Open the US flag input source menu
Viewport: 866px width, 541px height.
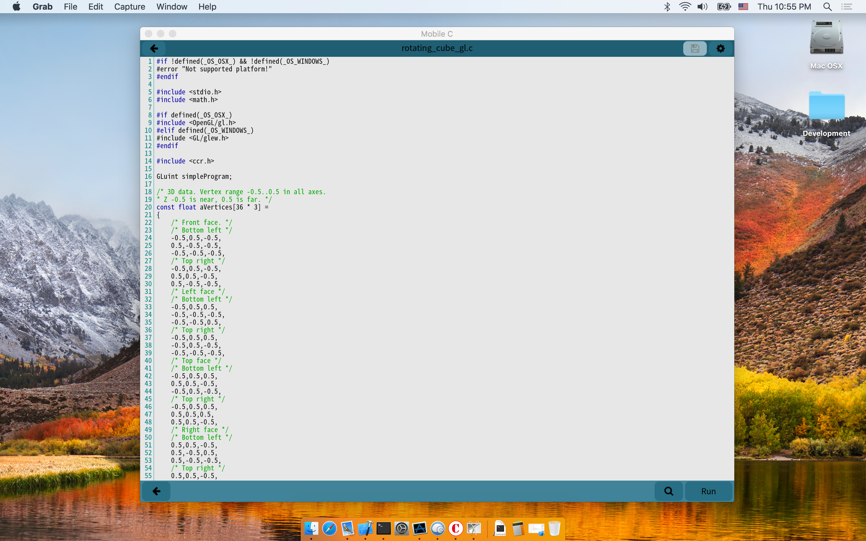click(743, 6)
